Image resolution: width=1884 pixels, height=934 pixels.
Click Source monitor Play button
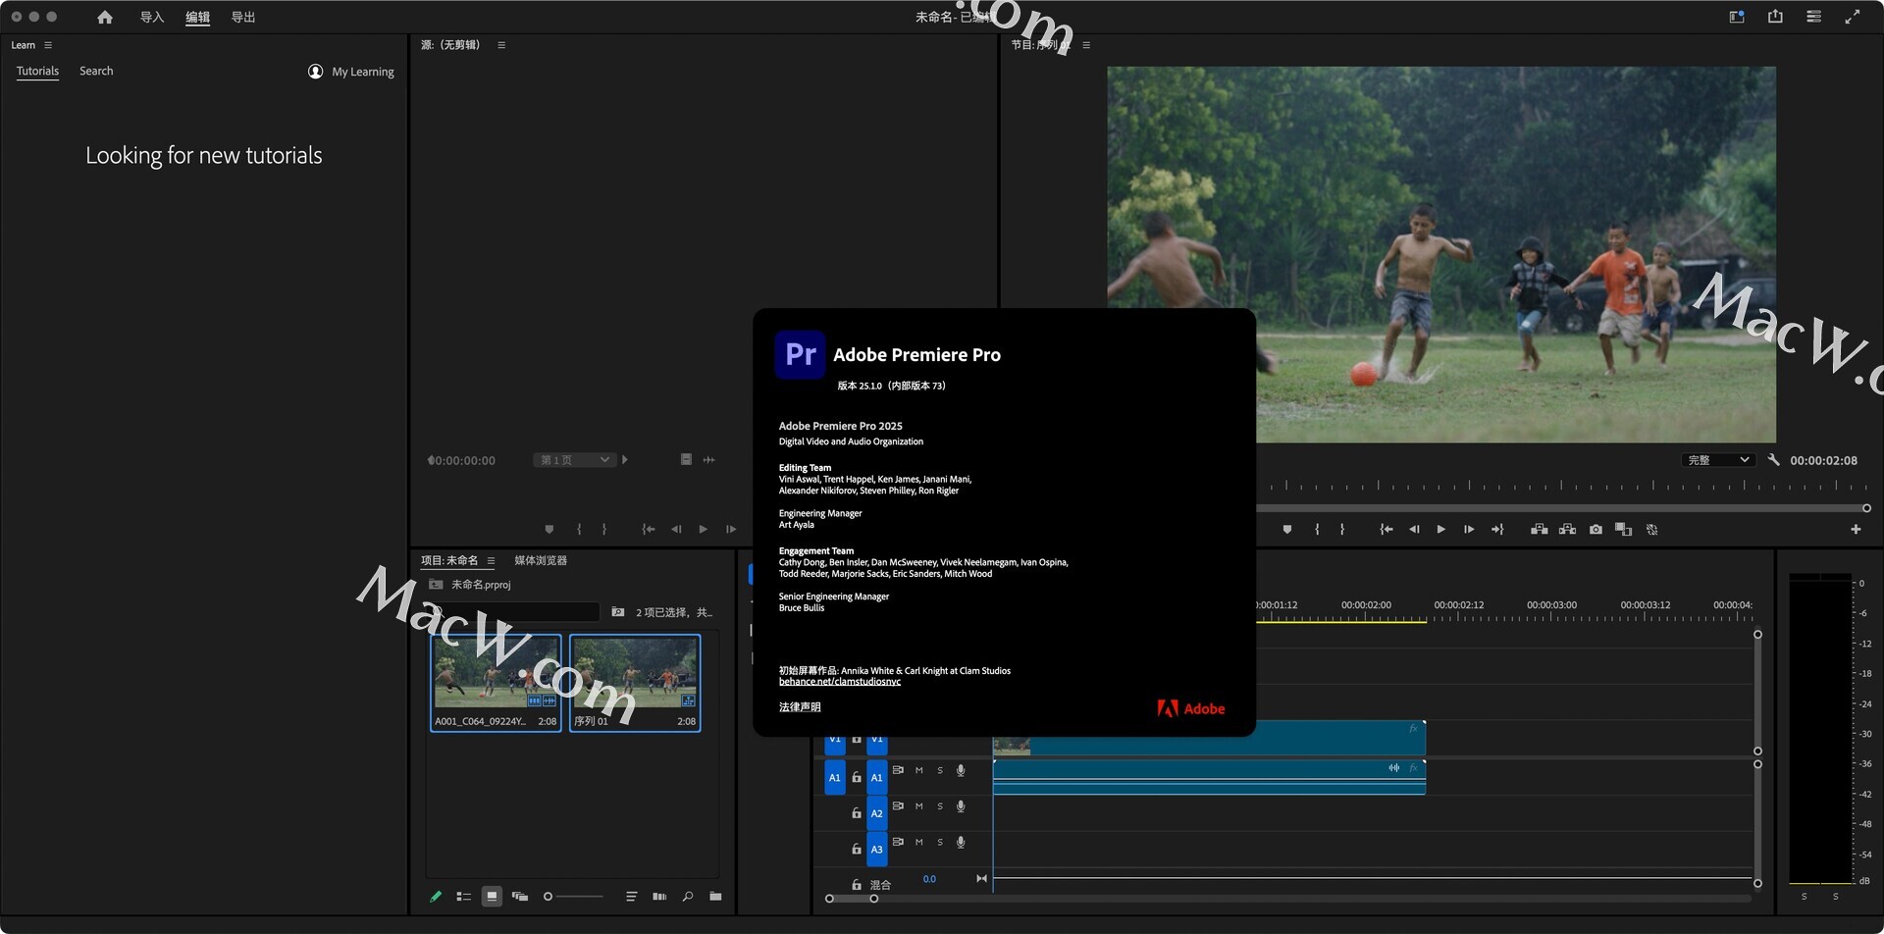[703, 529]
